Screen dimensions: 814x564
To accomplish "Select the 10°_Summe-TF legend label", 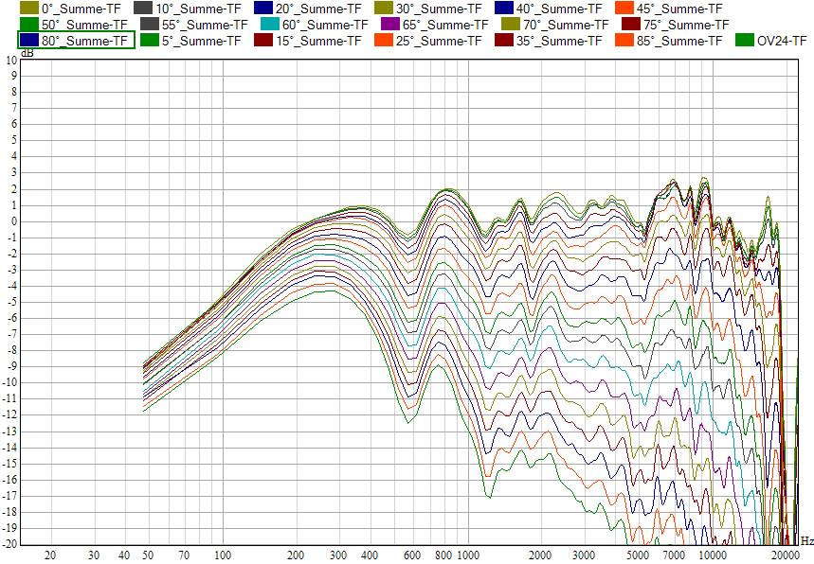I will pyautogui.click(x=198, y=9).
